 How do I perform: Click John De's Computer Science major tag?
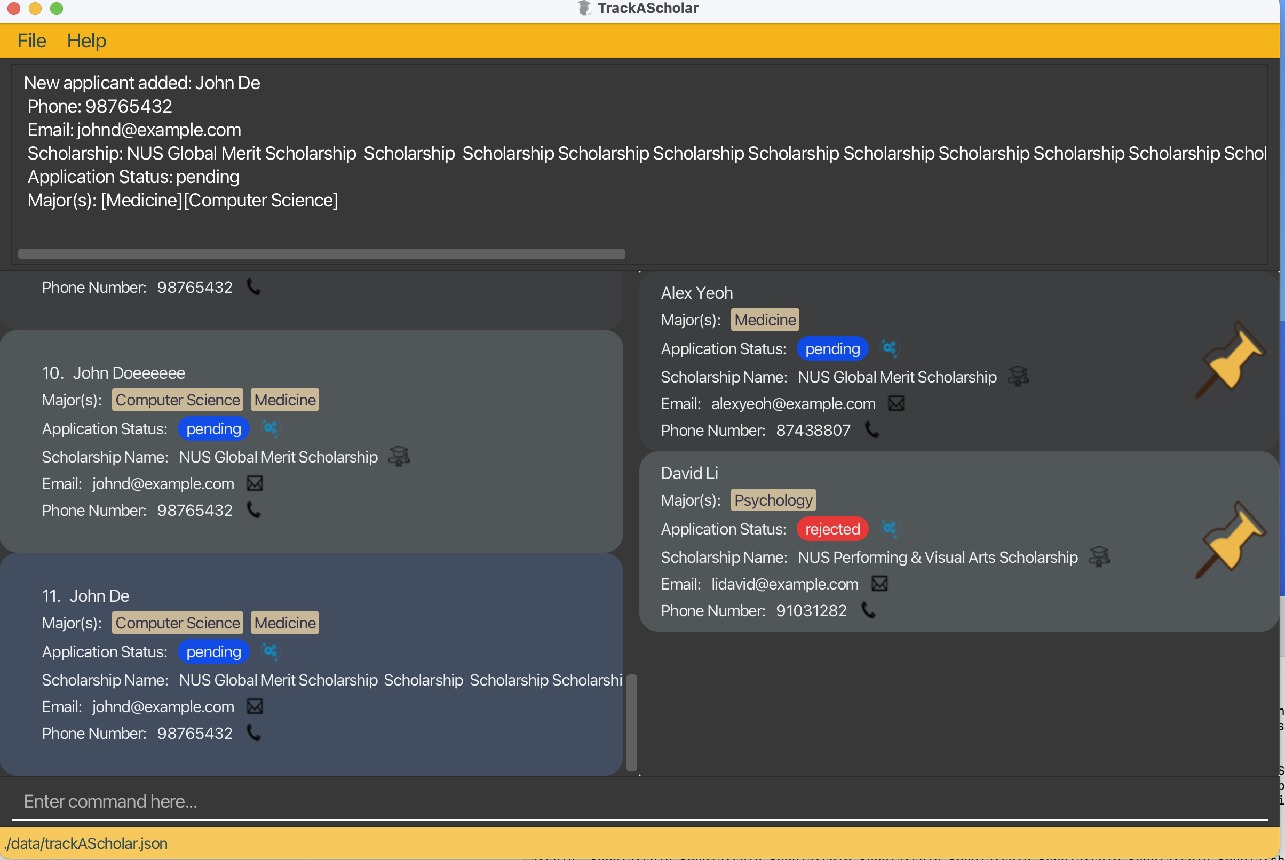pyautogui.click(x=177, y=623)
